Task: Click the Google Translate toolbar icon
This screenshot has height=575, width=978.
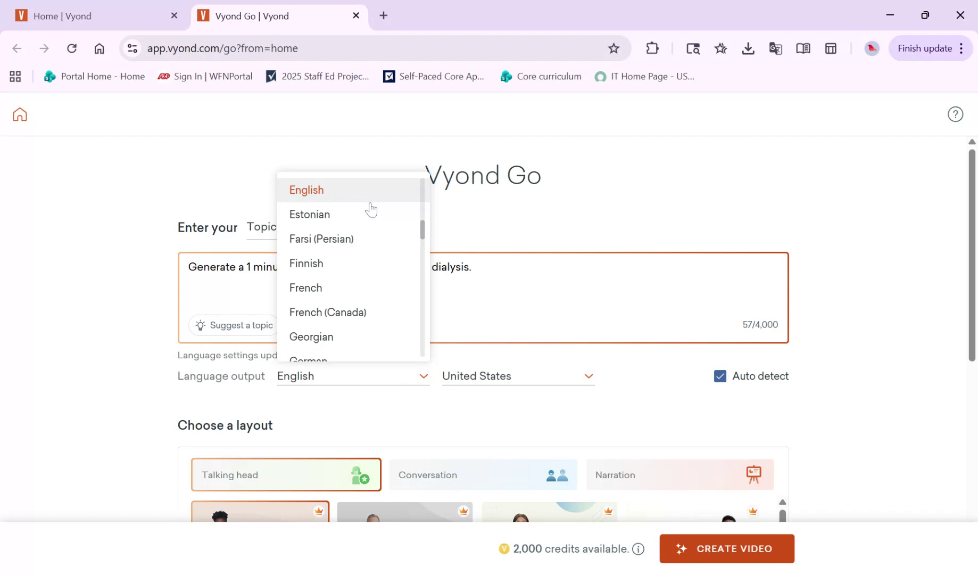Action: (775, 48)
